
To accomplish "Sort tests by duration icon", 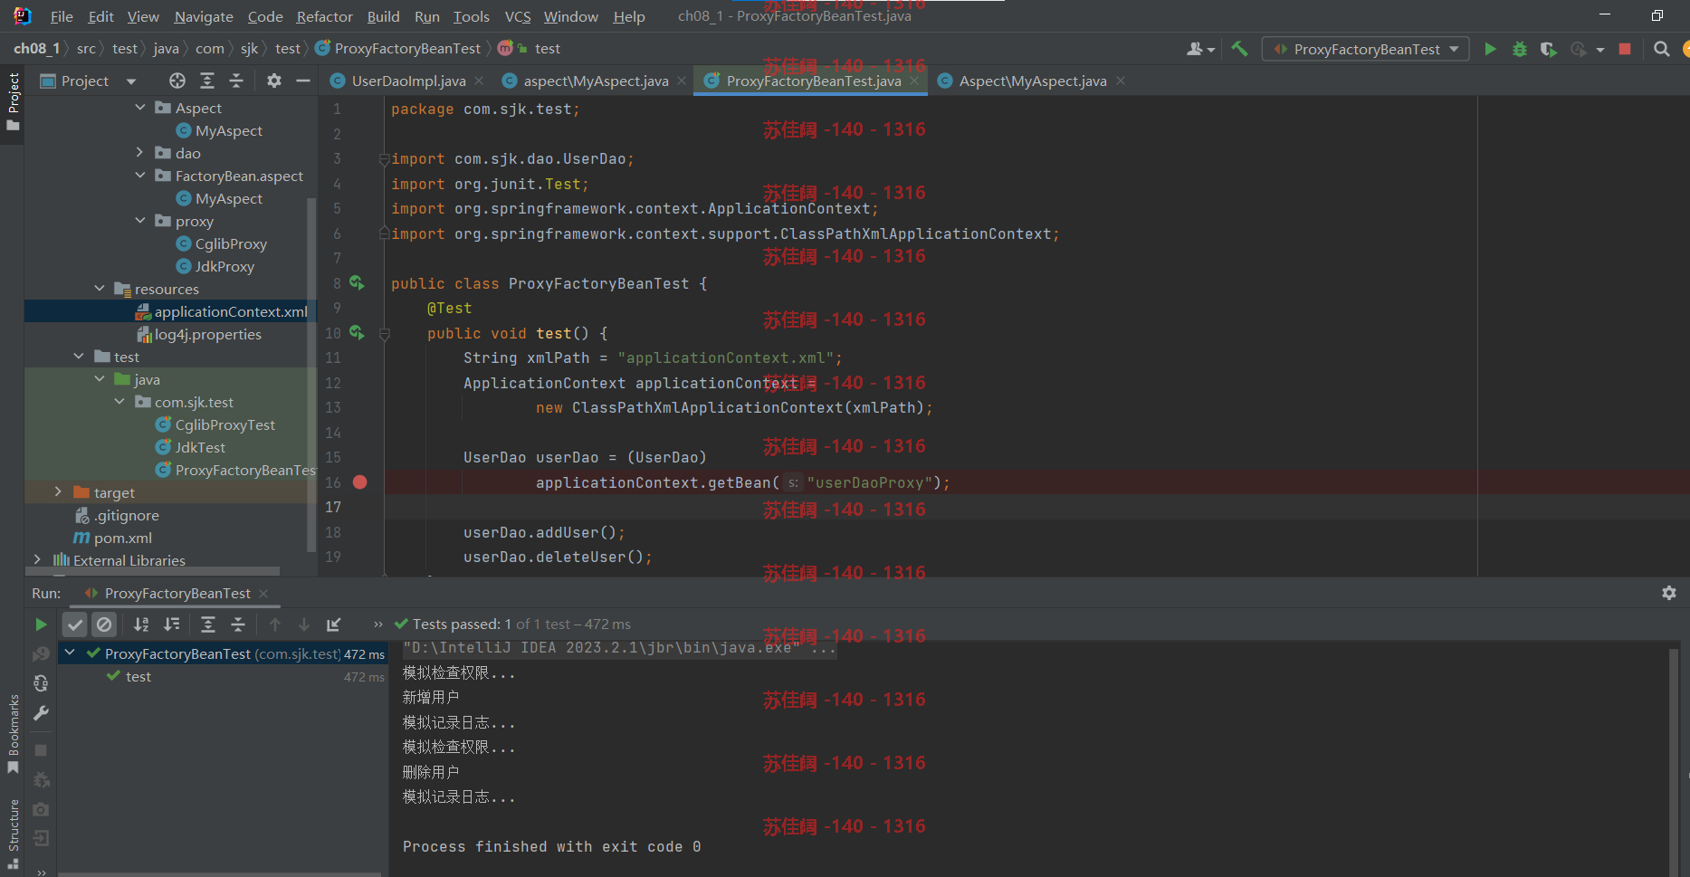I will [x=171, y=624].
